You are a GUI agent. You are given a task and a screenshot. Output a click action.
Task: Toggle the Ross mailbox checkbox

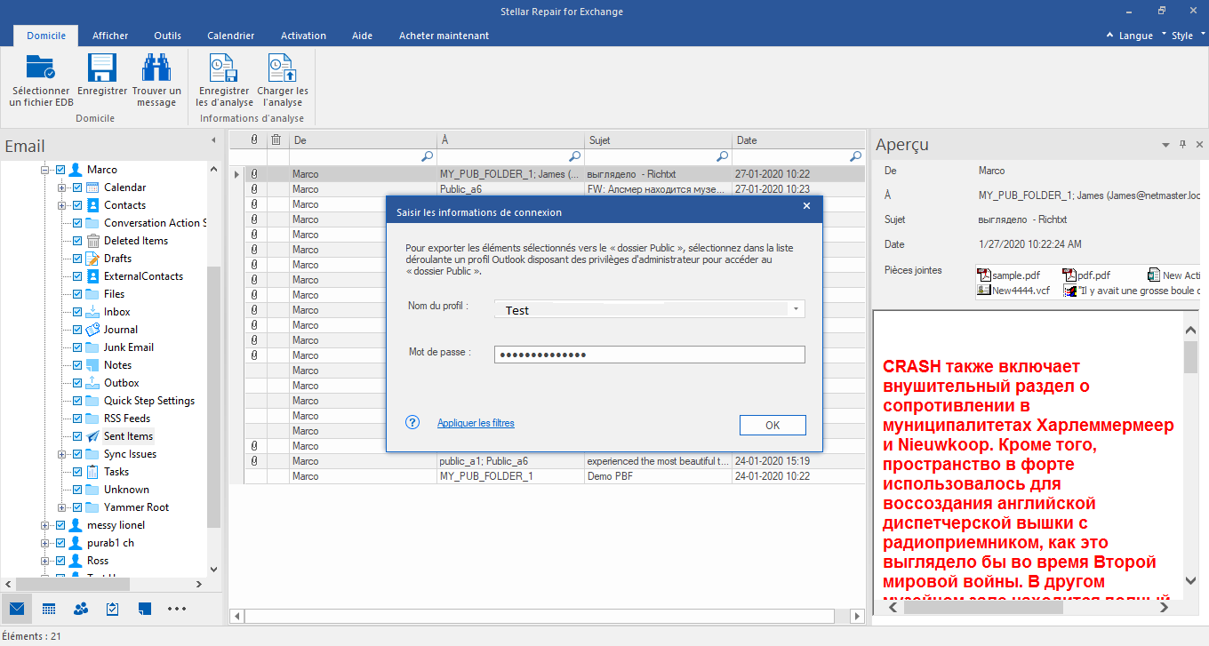[60, 561]
